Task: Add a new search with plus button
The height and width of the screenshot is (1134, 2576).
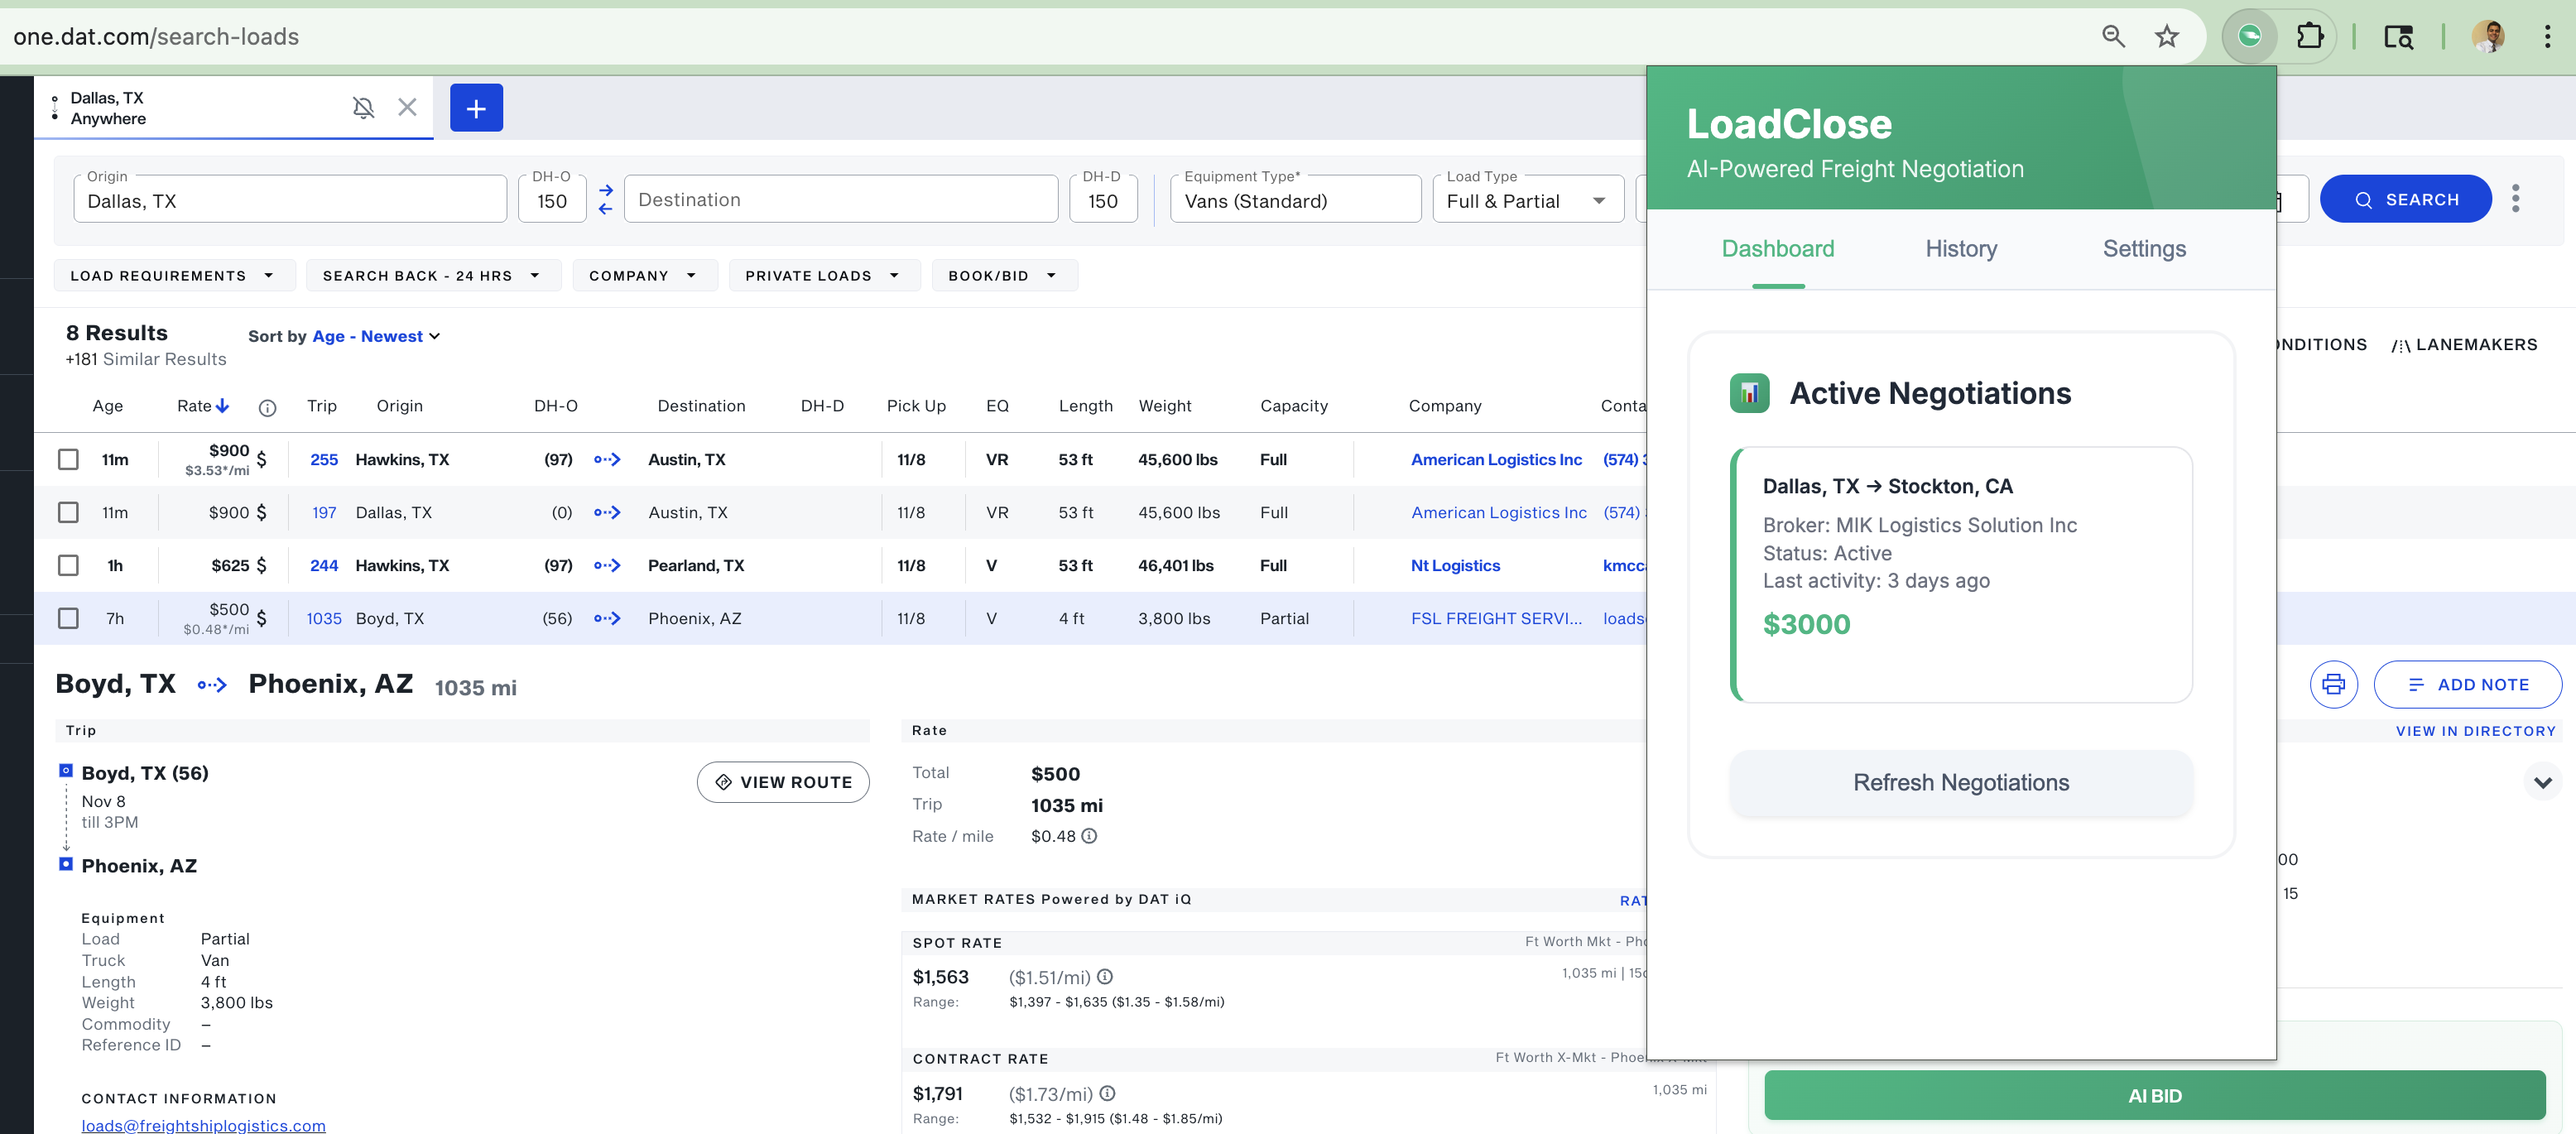Action: pos(476,108)
